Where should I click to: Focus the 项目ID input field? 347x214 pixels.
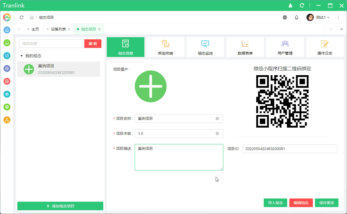(290, 149)
